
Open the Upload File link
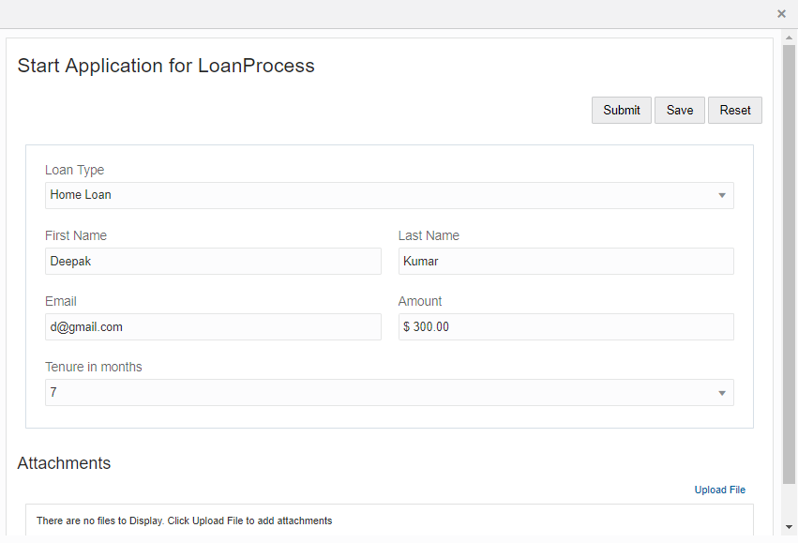tap(719, 490)
